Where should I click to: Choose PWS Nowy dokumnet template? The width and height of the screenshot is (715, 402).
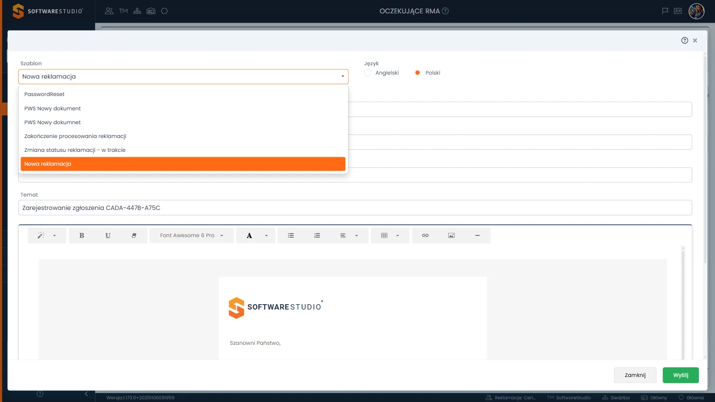(183, 122)
